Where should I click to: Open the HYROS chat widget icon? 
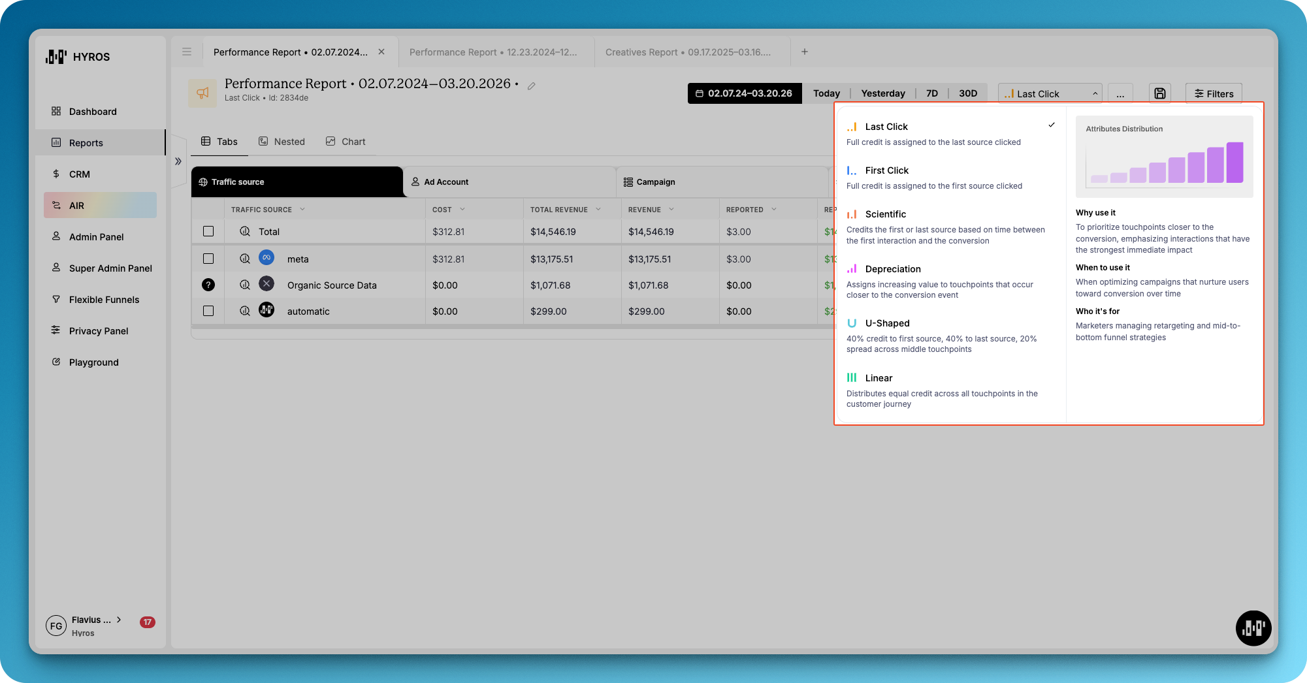point(1253,628)
